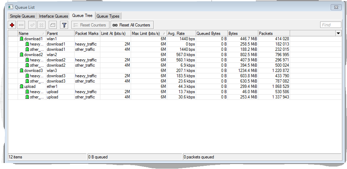The width and height of the screenshot is (347, 169).
Task: Click other queue icon under upload
Action: coord(27,97)
